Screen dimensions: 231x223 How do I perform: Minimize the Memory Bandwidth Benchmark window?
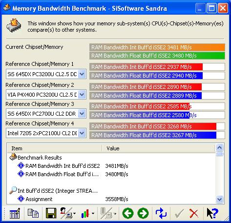[200, 8]
